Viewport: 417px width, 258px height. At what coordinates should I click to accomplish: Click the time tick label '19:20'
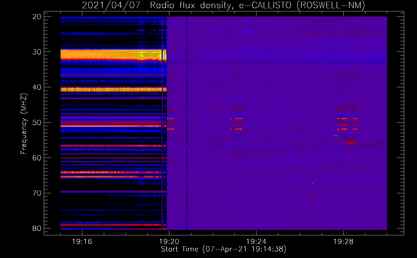click(169, 242)
